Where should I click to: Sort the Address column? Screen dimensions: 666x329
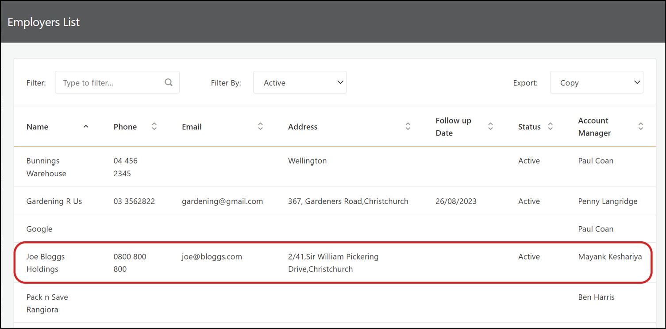click(x=408, y=126)
